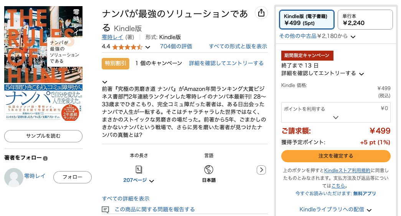Screen dimensions: 401x216
Task: Click the 注文を確定する order button
Action: point(336,156)
